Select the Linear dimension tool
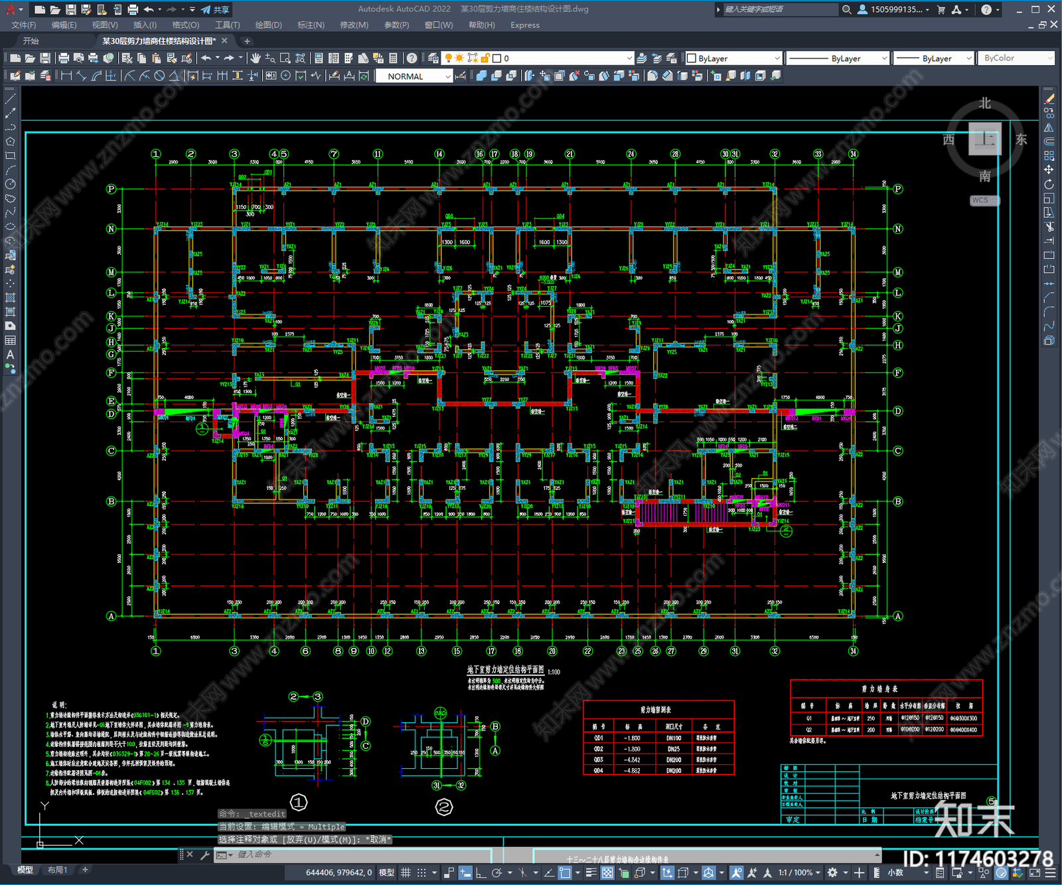 click(66, 76)
